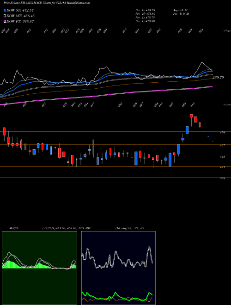Click the 'MACD:' panel heading
The width and height of the screenshot is (231, 305).
[x=14, y=228]
